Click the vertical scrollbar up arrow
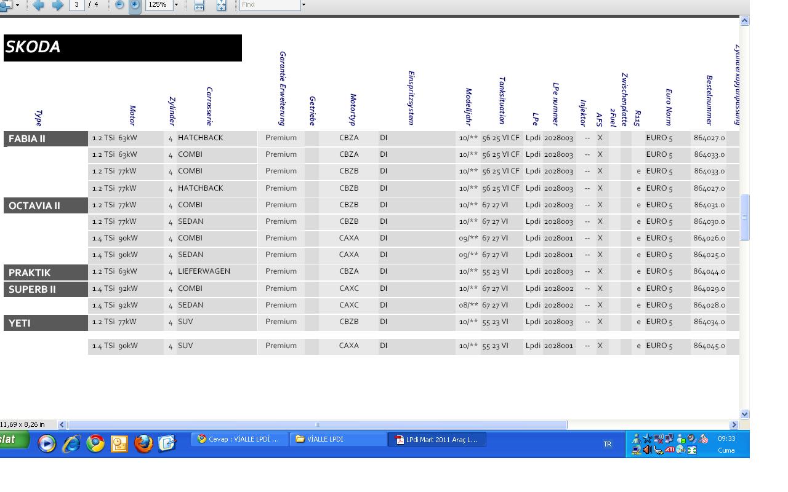 click(x=744, y=21)
